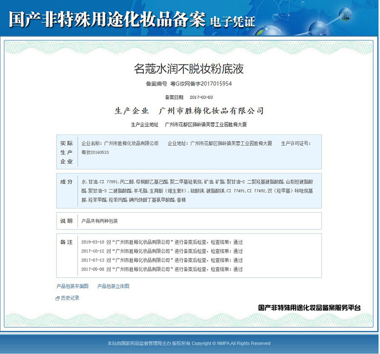
Task: Click the filing date 2017-03-03
Action: pos(201,97)
